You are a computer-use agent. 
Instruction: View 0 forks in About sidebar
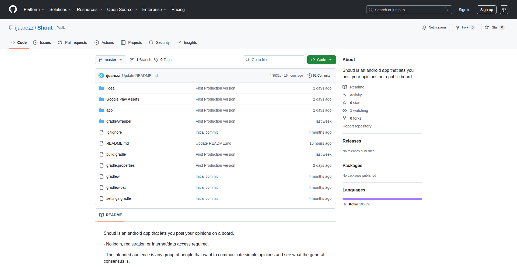[x=352, y=118]
